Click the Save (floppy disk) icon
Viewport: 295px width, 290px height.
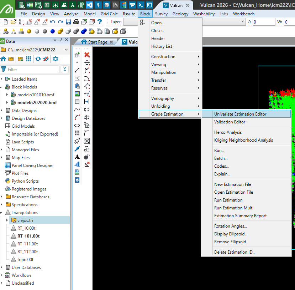point(68,22)
